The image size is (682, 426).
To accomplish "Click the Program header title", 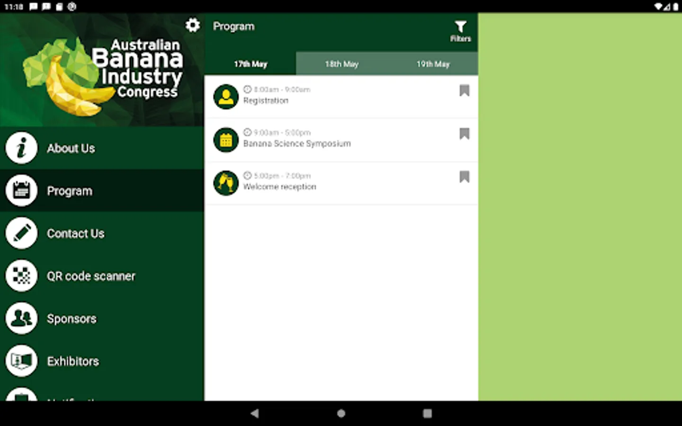I will click(233, 27).
